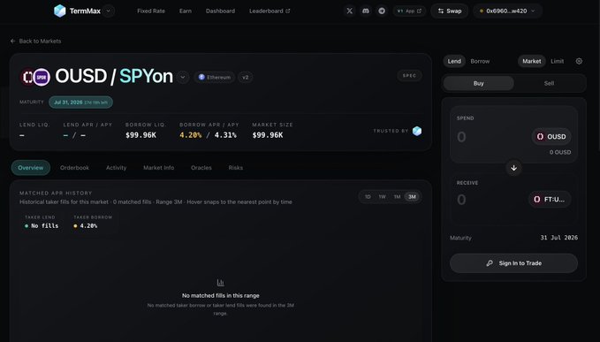Image resolution: width=600 pixels, height=342 pixels.
Task: Click the Swap button
Action: coord(450,11)
